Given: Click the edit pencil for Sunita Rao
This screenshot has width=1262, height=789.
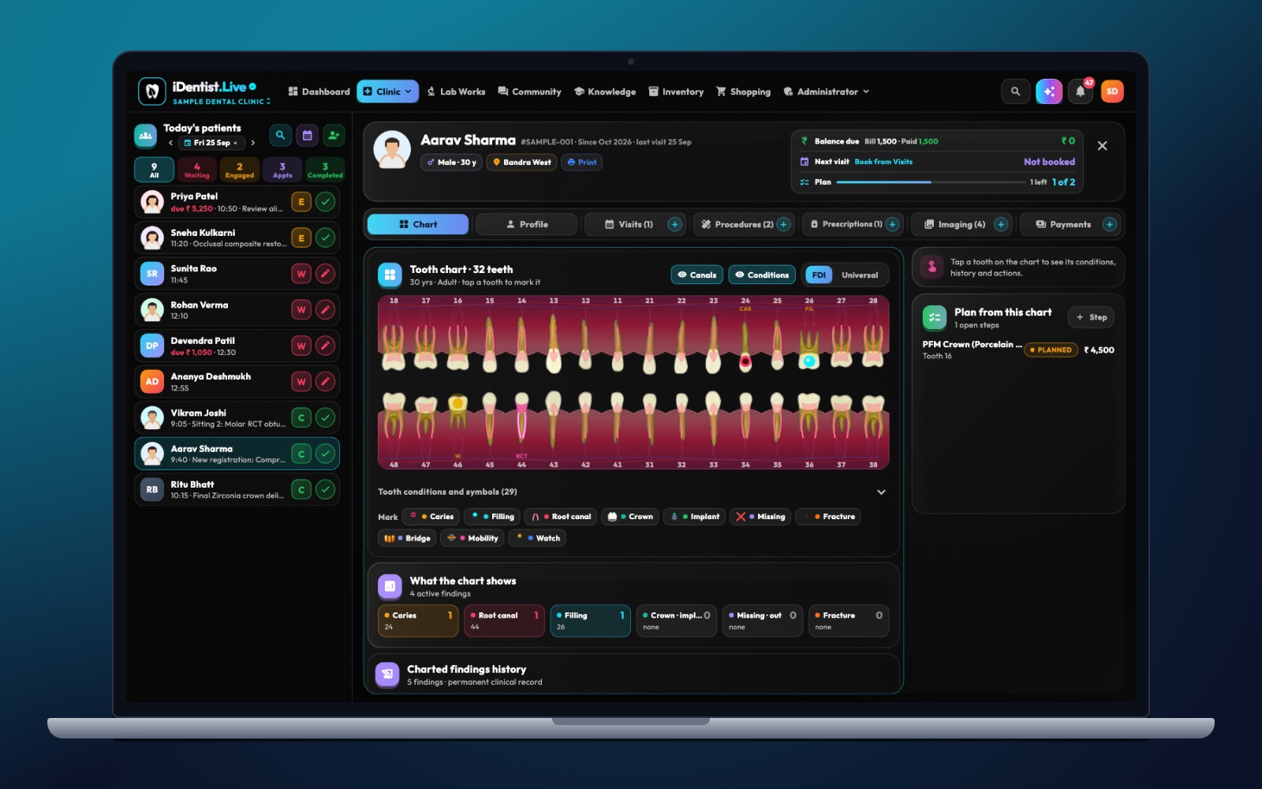Looking at the screenshot, I should click(x=325, y=274).
